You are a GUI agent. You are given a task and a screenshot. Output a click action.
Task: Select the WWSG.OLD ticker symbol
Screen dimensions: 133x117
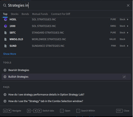(x=16, y=39)
